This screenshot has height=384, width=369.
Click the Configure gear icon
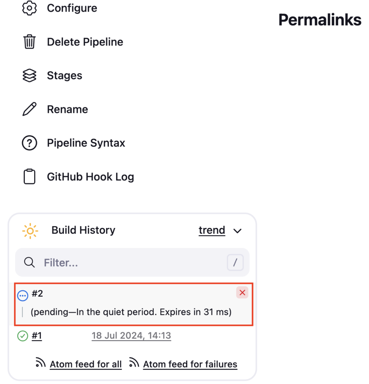tap(29, 8)
